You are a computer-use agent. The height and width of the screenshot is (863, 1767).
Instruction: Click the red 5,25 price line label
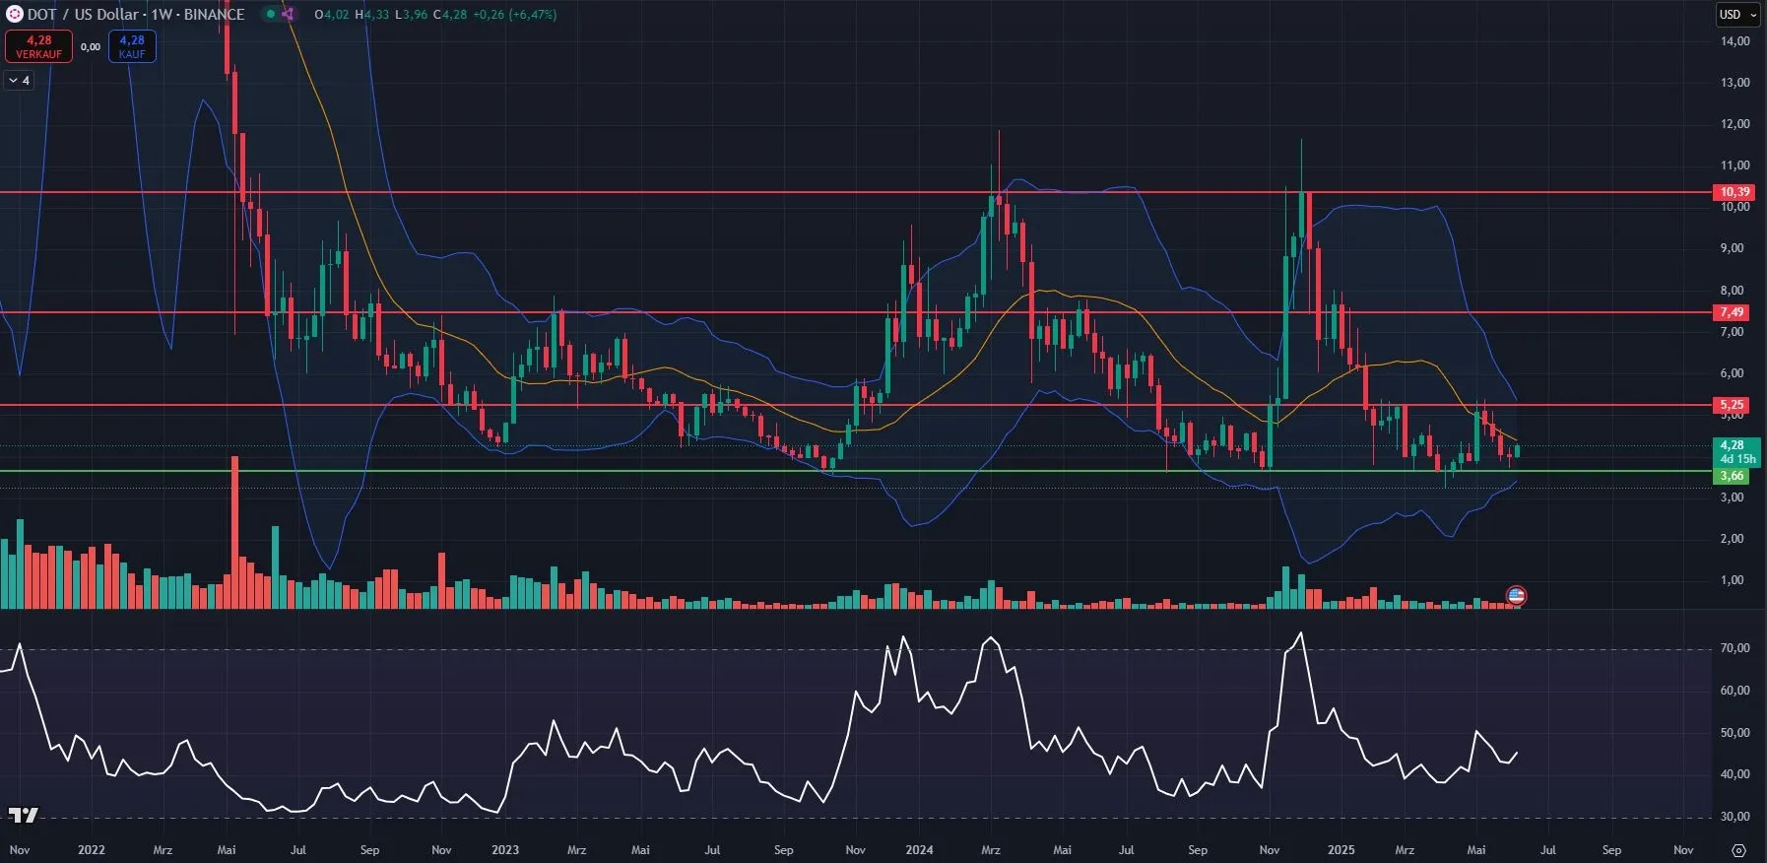tap(1732, 405)
